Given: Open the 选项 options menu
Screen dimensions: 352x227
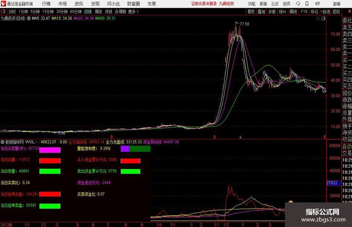Looking at the screenshot, I should 286,4.
